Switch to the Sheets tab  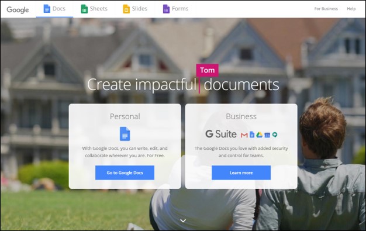[x=94, y=9]
